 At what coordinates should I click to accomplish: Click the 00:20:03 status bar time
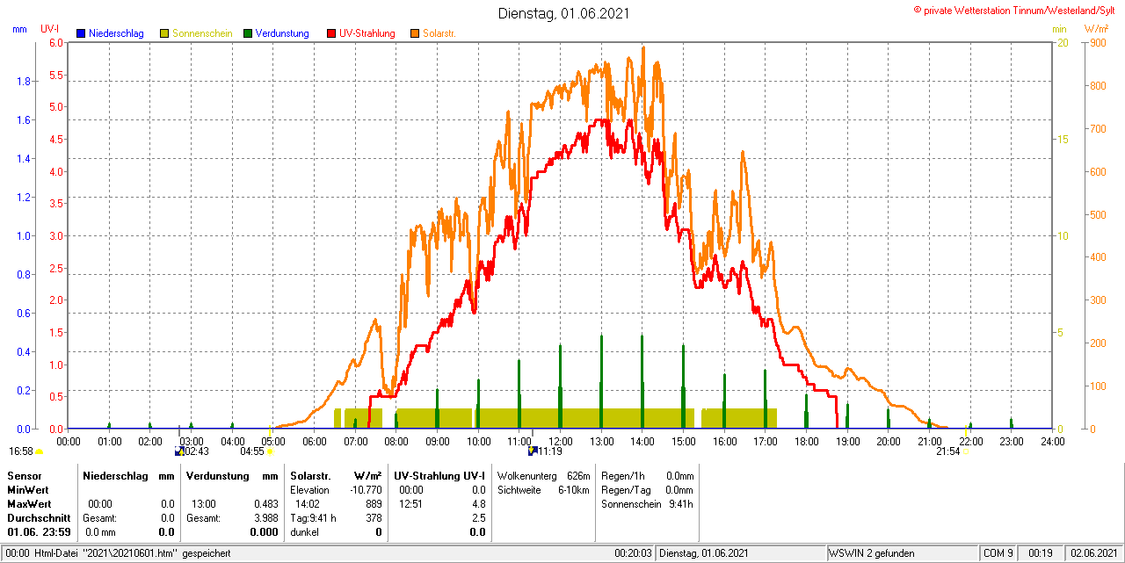633,553
